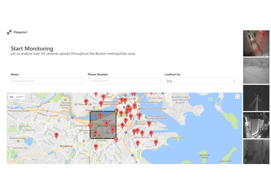Click the selection rectangle's bottom-right corner handle

click(116, 138)
